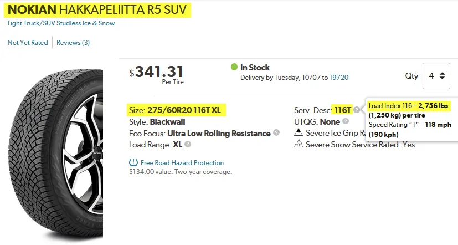Click the help icon beside Serv. Desc 116T

point(357,110)
